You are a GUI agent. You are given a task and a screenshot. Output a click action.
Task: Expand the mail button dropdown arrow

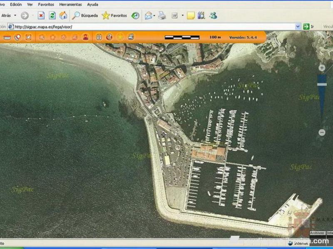(x=154, y=16)
